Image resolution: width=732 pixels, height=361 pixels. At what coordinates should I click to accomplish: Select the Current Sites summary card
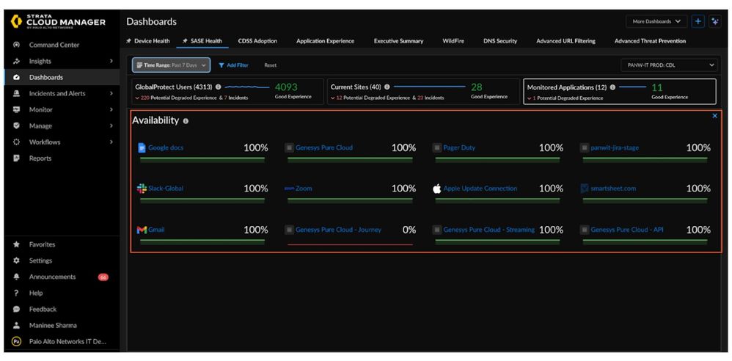coord(423,92)
